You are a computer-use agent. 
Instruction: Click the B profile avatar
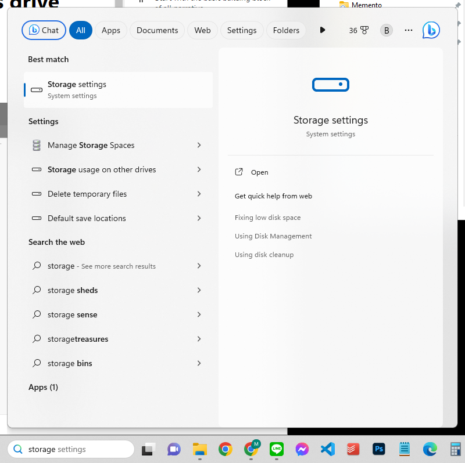387,30
